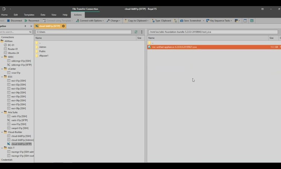Collapse the SDDC folder in tree
This screenshot has width=281, height=169.
[2, 57]
